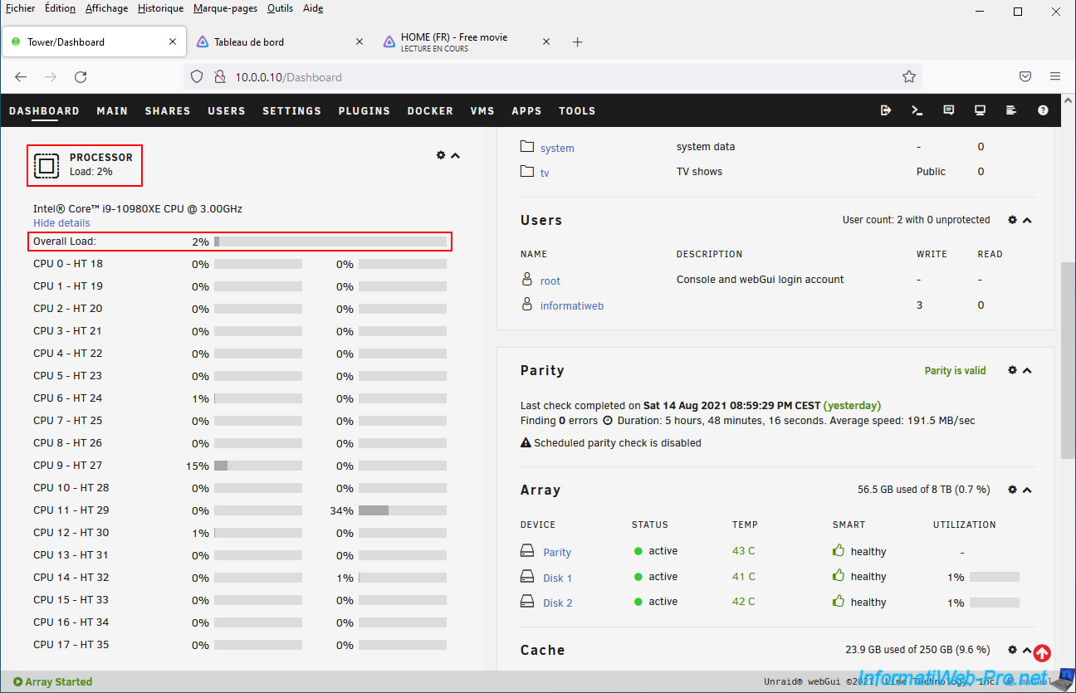Go to the PLUGINS menu
1076x693 pixels.
click(364, 110)
